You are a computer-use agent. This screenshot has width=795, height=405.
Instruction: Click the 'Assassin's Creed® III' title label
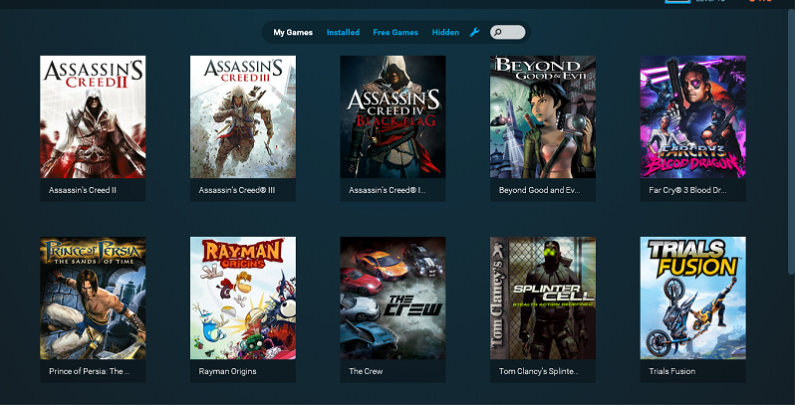point(237,190)
